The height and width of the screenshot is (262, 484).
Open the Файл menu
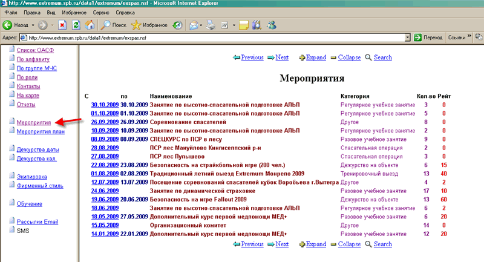tap(11, 13)
